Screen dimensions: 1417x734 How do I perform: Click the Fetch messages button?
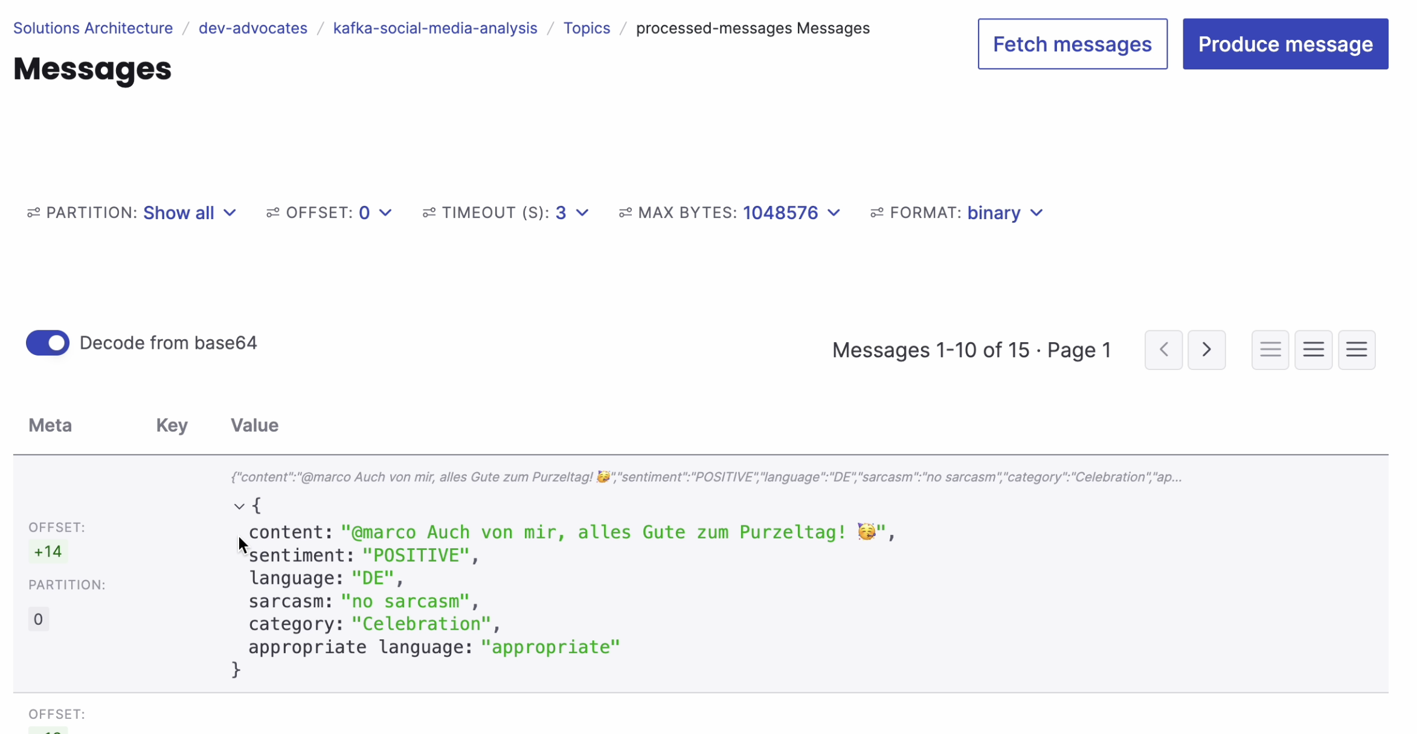coord(1072,43)
